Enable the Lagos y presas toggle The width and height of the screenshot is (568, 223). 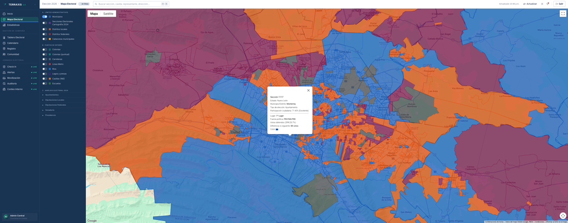[x=44, y=74]
